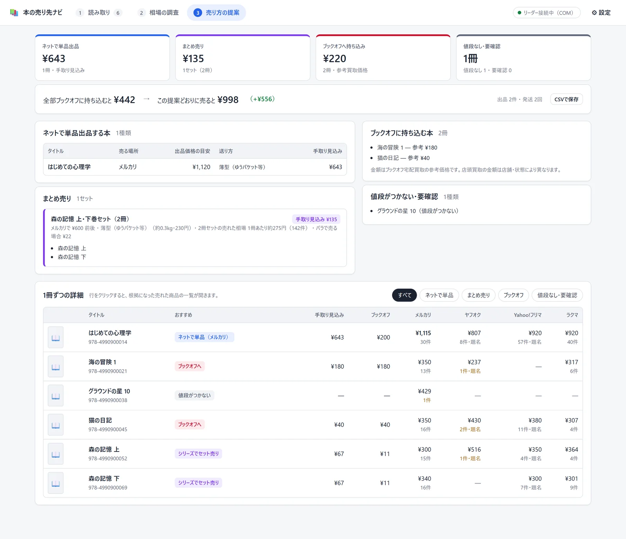Screen dimensions: 626x539
Task: Click 値段がつかない badge in details table
Action: pyautogui.click(x=194, y=395)
